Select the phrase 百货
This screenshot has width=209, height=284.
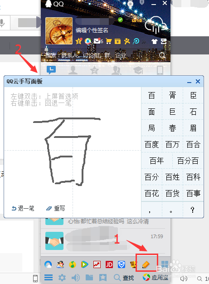[x=172, y=193]
